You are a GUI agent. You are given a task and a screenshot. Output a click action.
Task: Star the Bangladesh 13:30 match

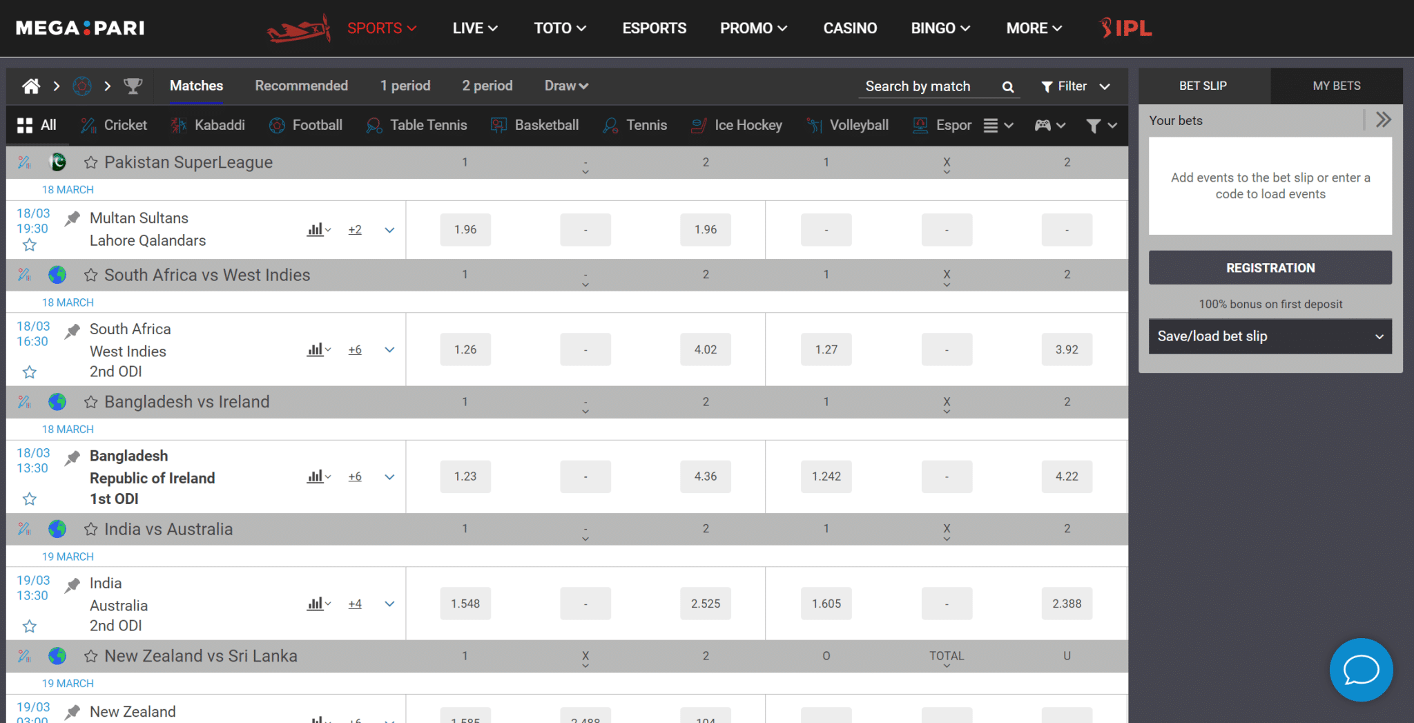30,499
